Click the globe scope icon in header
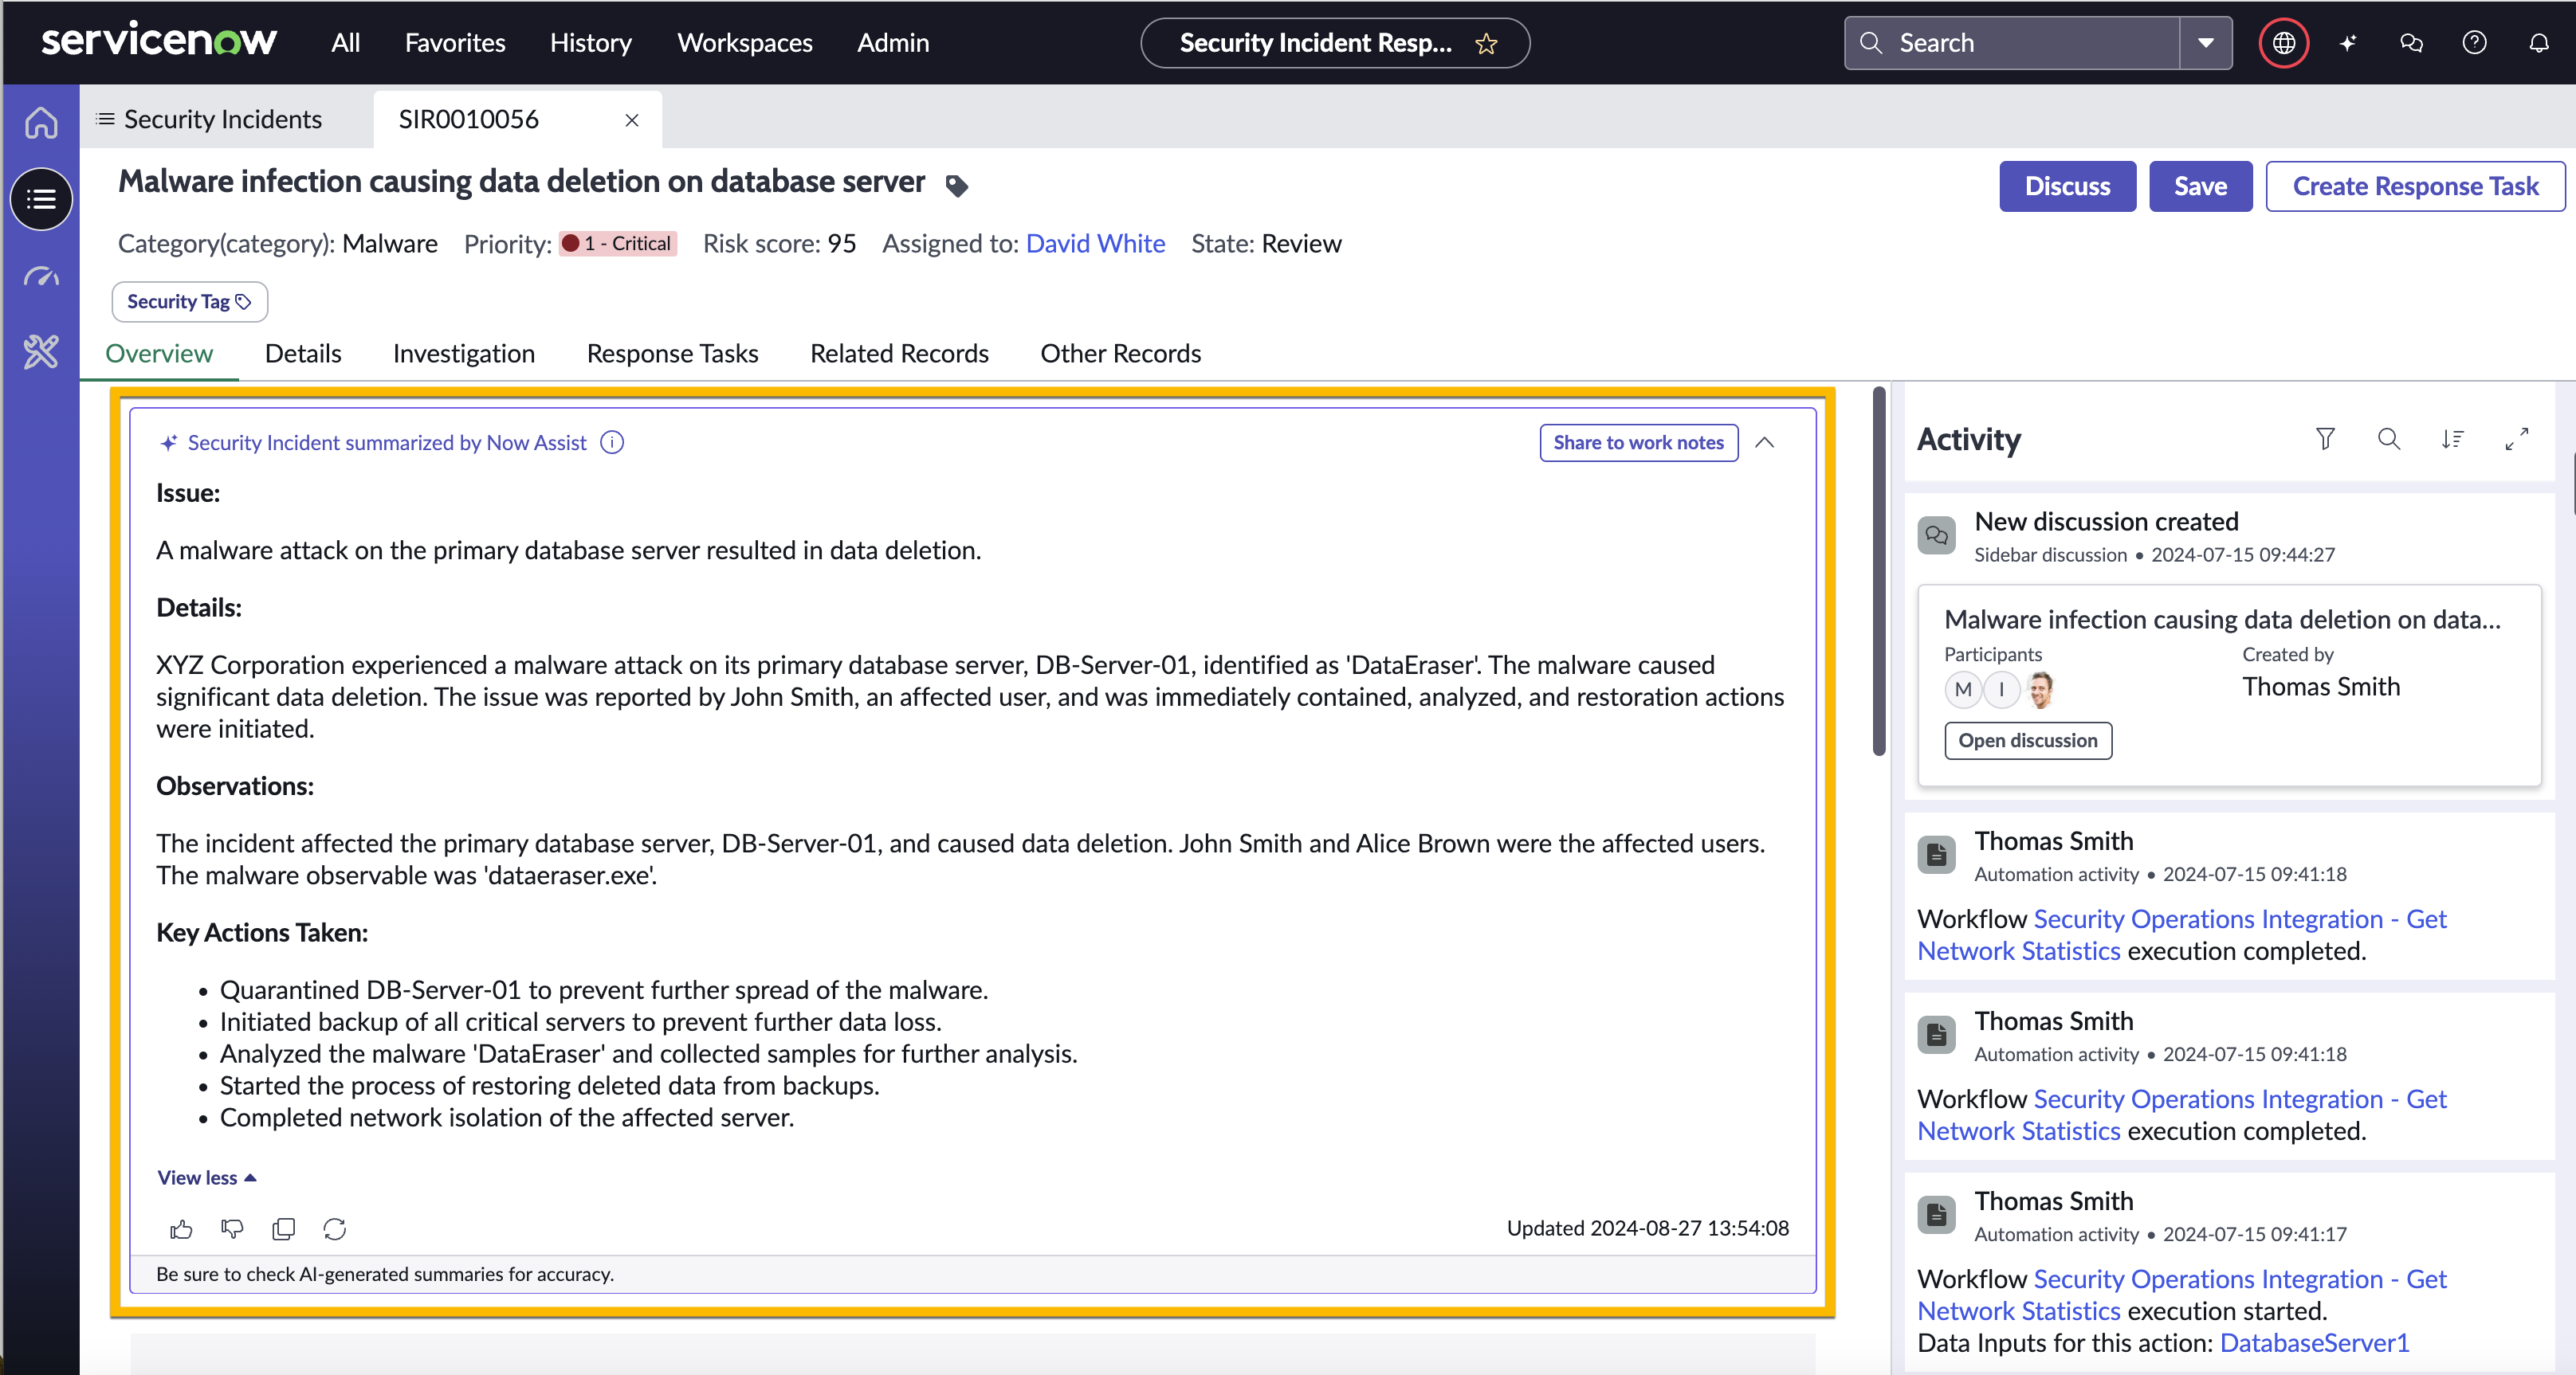The height and width of the screenshot is (1375, 2576). click(2283, 43)
